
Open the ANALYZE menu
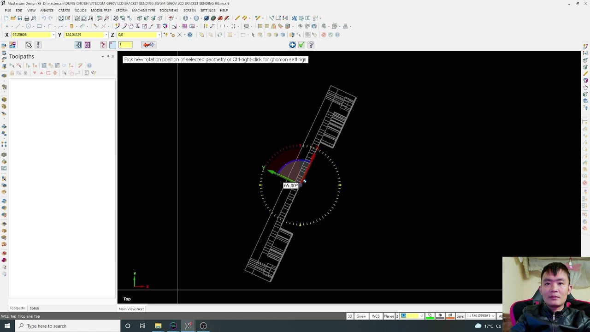(x=47, y=10)
